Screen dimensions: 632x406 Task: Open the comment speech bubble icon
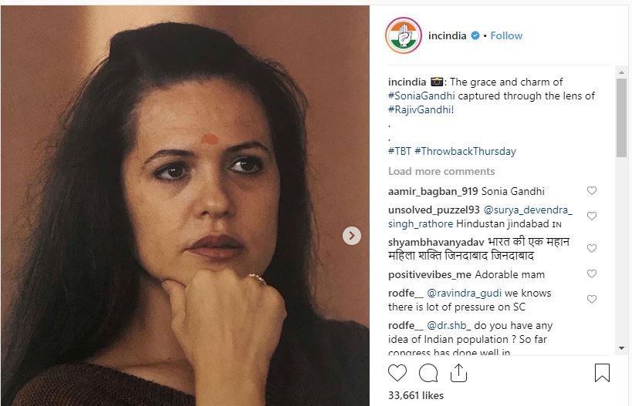pos(428,374)
